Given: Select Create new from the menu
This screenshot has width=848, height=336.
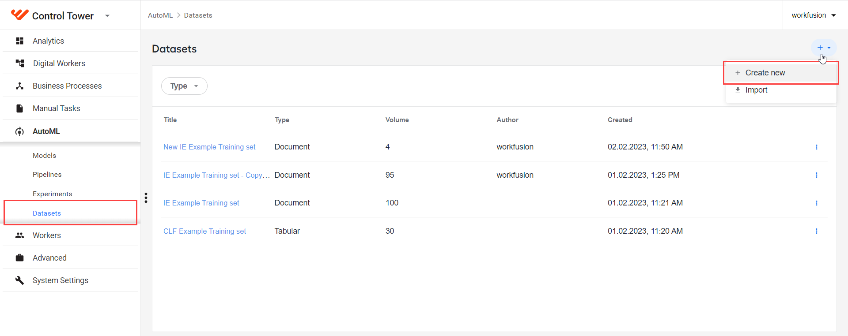Looking at the screenshot, I should point(781,73).
